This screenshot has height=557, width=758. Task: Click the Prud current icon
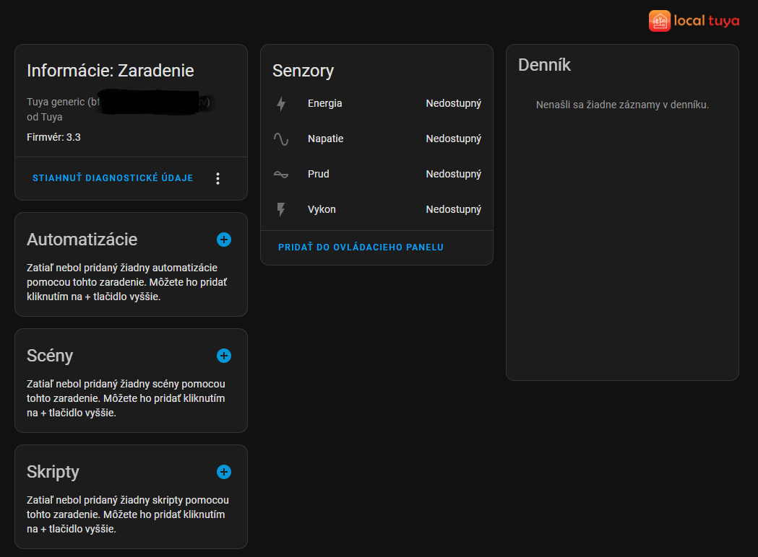tap(281, 175)
